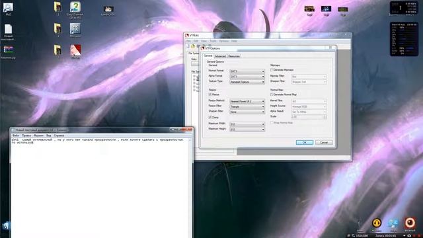The height and width of the screenshot is (238, 423).
Task: Open View menu in VTFEdit window
Action: (204, 41)
